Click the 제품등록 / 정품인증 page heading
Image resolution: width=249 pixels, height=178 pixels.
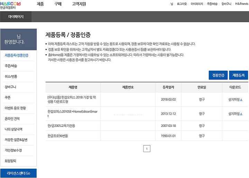click(68, 35)
